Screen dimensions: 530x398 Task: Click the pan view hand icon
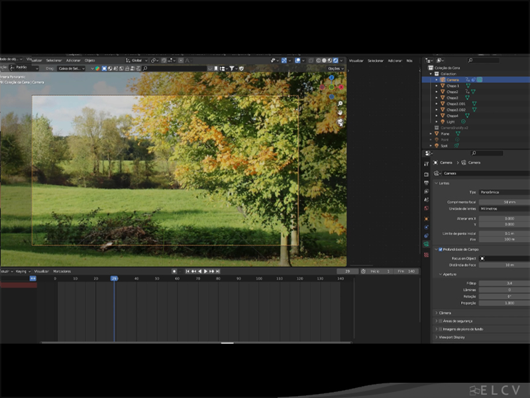click(x=341, y=113)
